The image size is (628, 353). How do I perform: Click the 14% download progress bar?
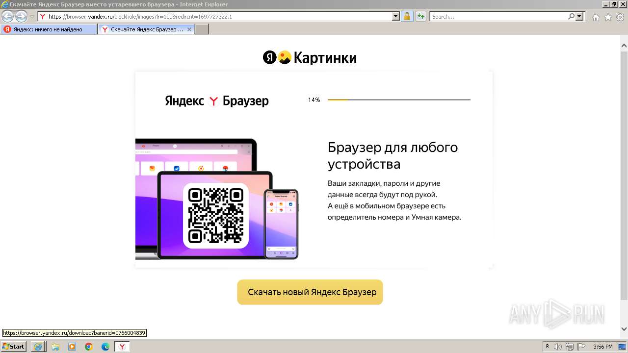399,100
